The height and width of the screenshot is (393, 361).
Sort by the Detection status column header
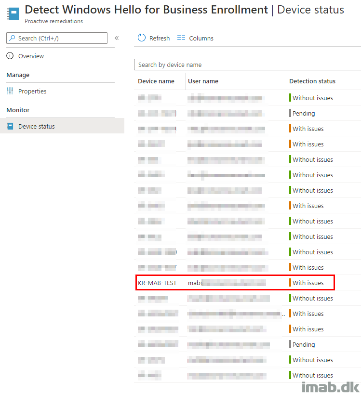click(x=312, y=81)
